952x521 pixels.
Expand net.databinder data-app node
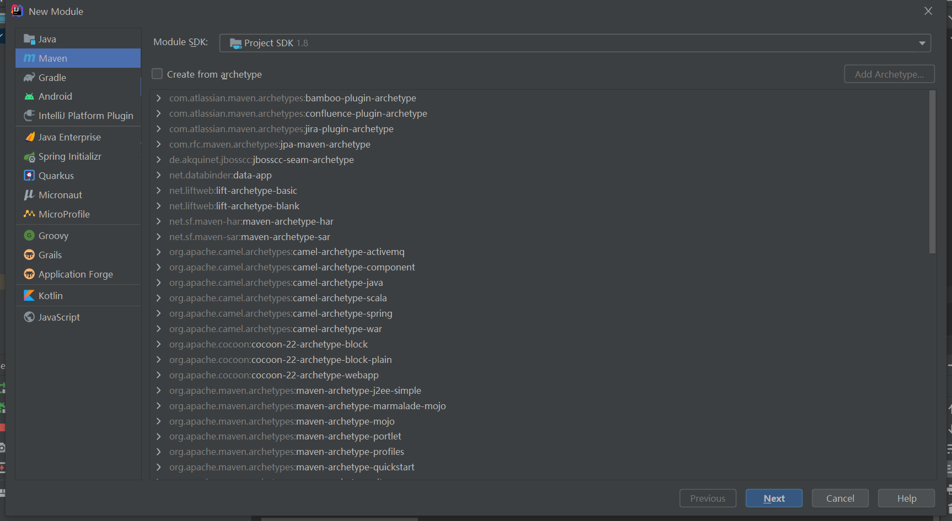pyautogui.click(x=159, y=175)
